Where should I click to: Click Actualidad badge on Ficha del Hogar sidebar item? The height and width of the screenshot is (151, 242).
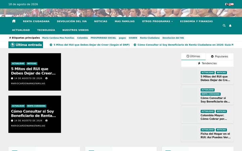point(208,130)
